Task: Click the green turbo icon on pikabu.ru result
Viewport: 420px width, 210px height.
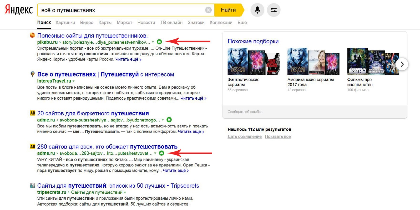Action: coord(159,42)
